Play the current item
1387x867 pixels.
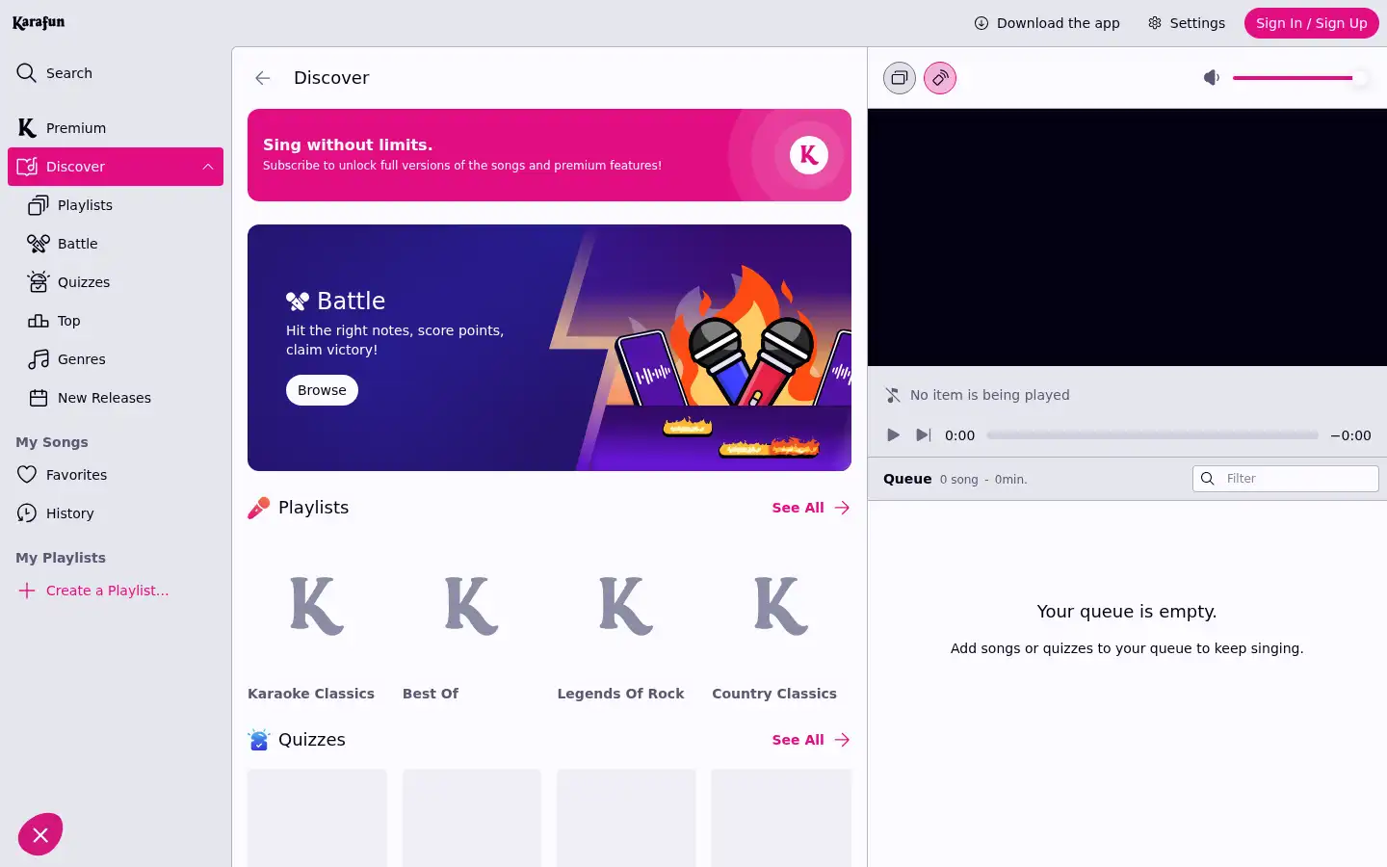tap(893, 435)
